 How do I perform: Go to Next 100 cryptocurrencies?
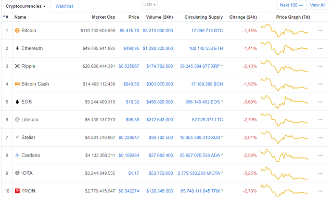coord(291,5)
